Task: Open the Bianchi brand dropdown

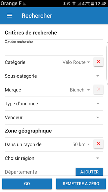Action: click(80, 90)
